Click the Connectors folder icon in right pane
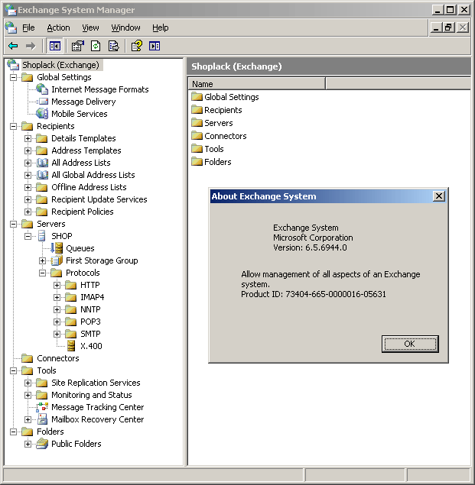This screenshot has height=485, width=475. pos(197,136)
